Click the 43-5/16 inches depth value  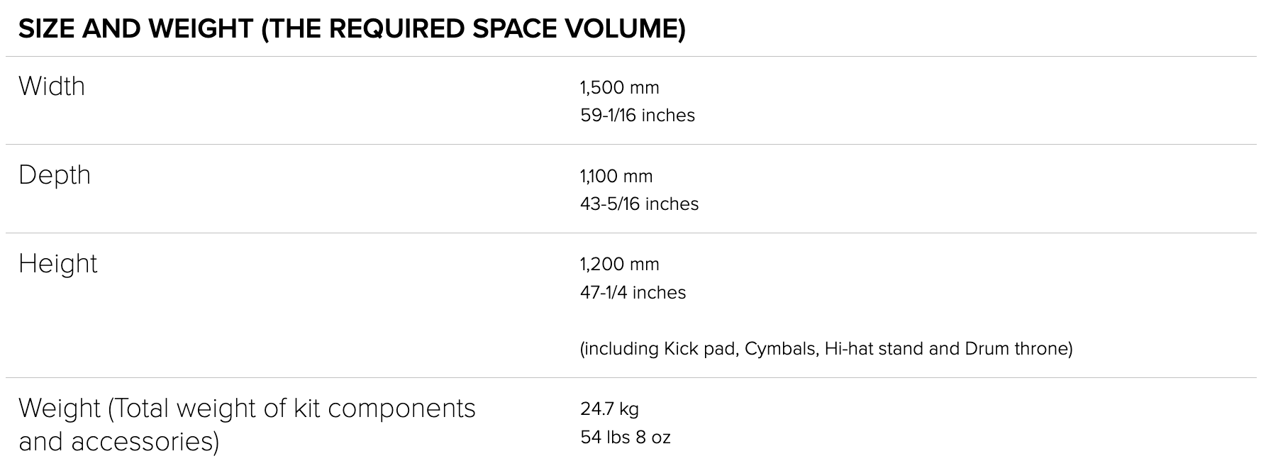[639, 204]
